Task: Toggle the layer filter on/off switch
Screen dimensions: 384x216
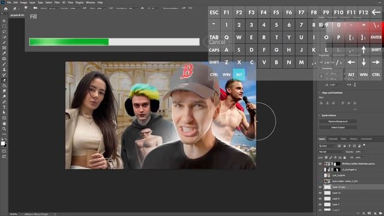Action: (x=364, y=145)
